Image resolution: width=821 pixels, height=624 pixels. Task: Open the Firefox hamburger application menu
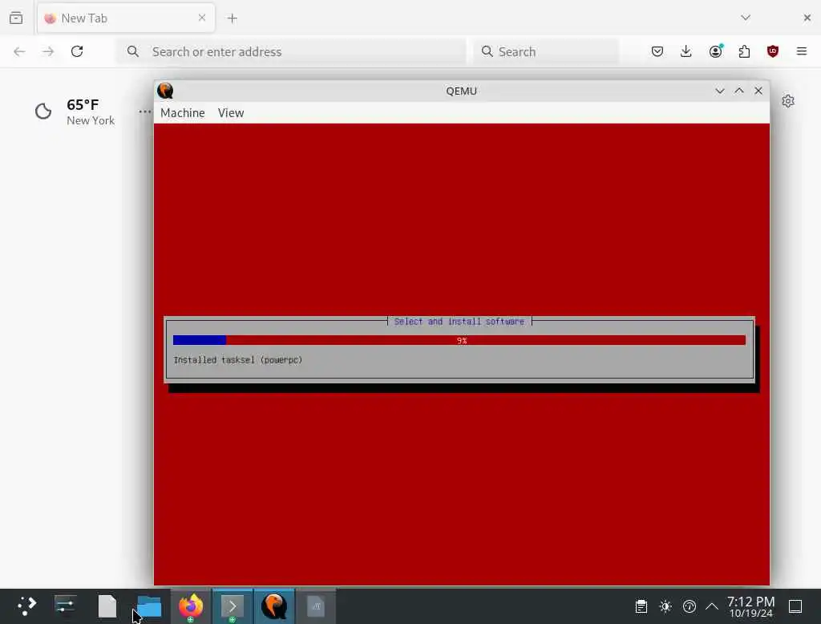coord(802,51)
